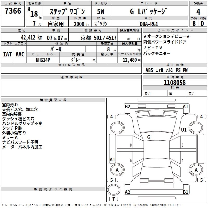Click the note 室内内張傷
208x208 pixels.
click(x=12, y=114)
